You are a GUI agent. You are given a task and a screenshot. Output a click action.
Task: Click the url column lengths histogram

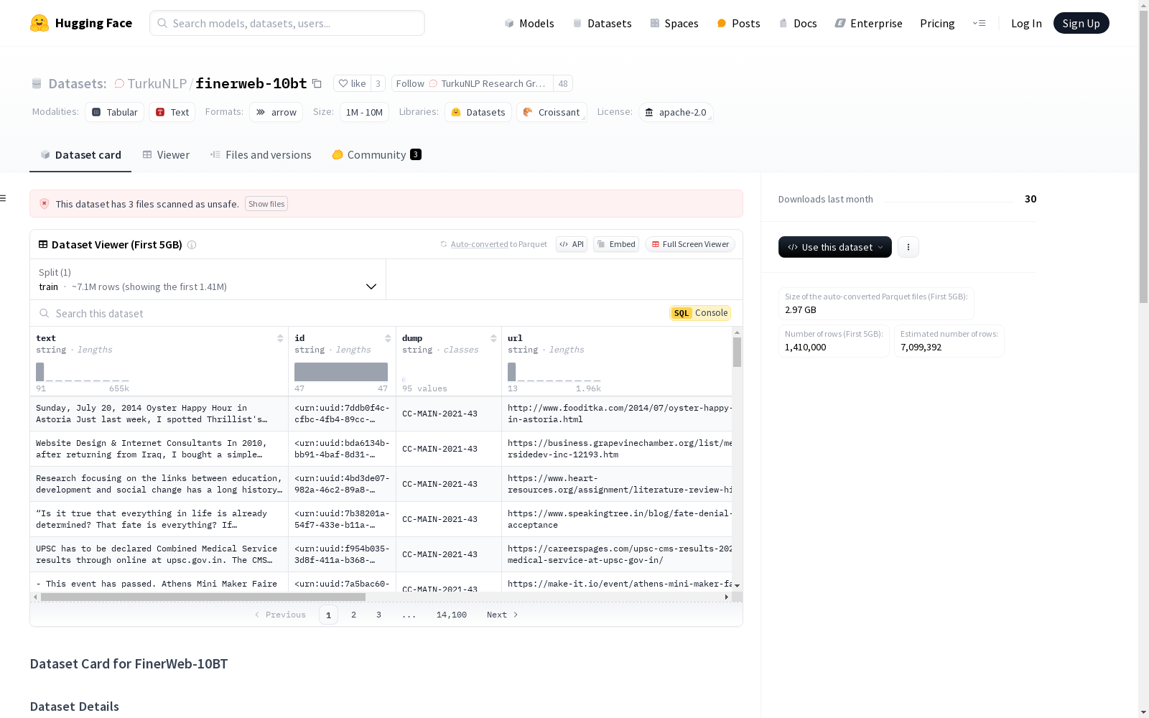pyautogui.click(x=554, y=372)
